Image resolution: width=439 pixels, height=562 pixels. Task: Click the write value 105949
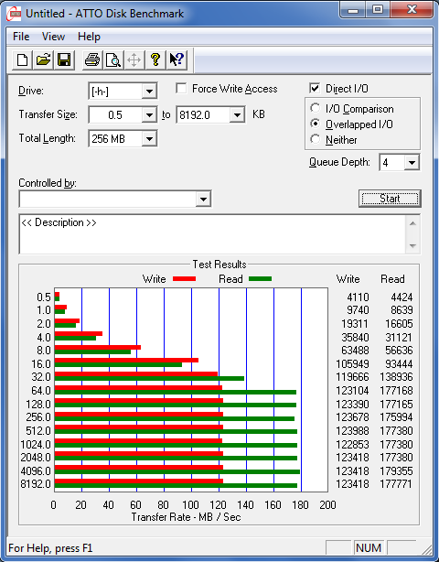tap(352, 364)
